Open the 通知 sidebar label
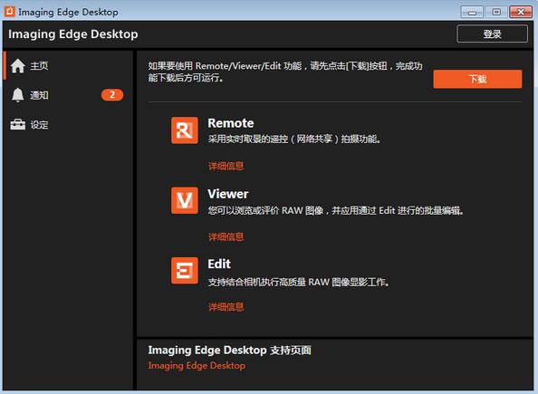Viewport: 538px width, 394px height. pyautogui.click(x=39, y=95)
